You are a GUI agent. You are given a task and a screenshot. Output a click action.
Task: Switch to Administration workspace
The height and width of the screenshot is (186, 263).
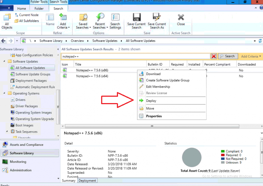tap(30, 170)
